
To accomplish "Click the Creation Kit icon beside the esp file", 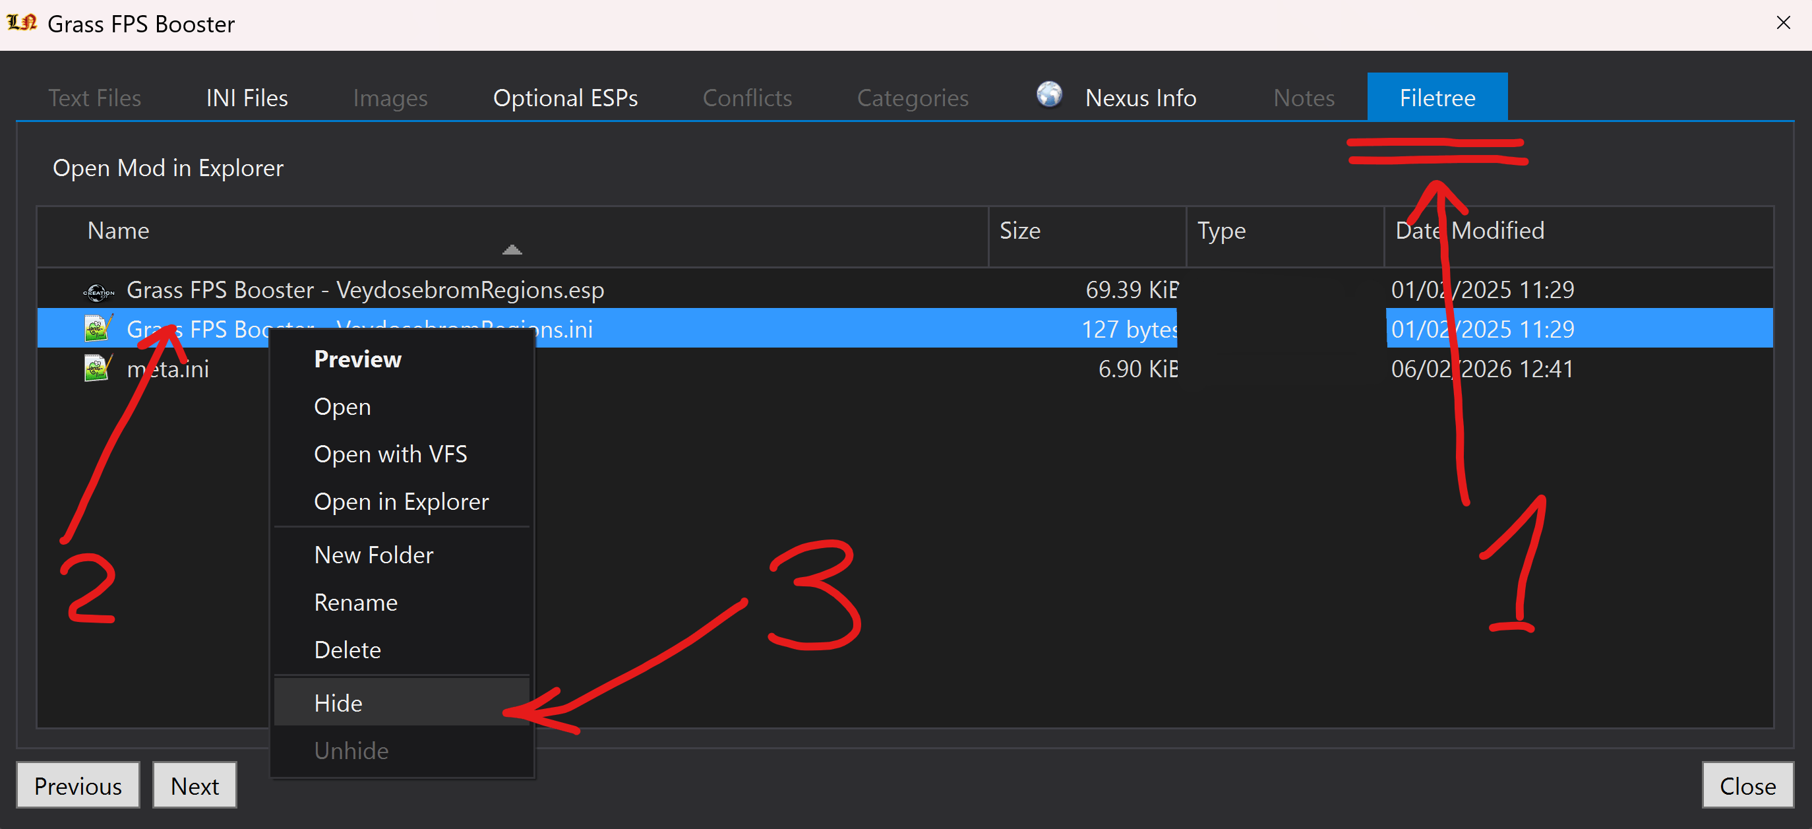I will 98,292.
